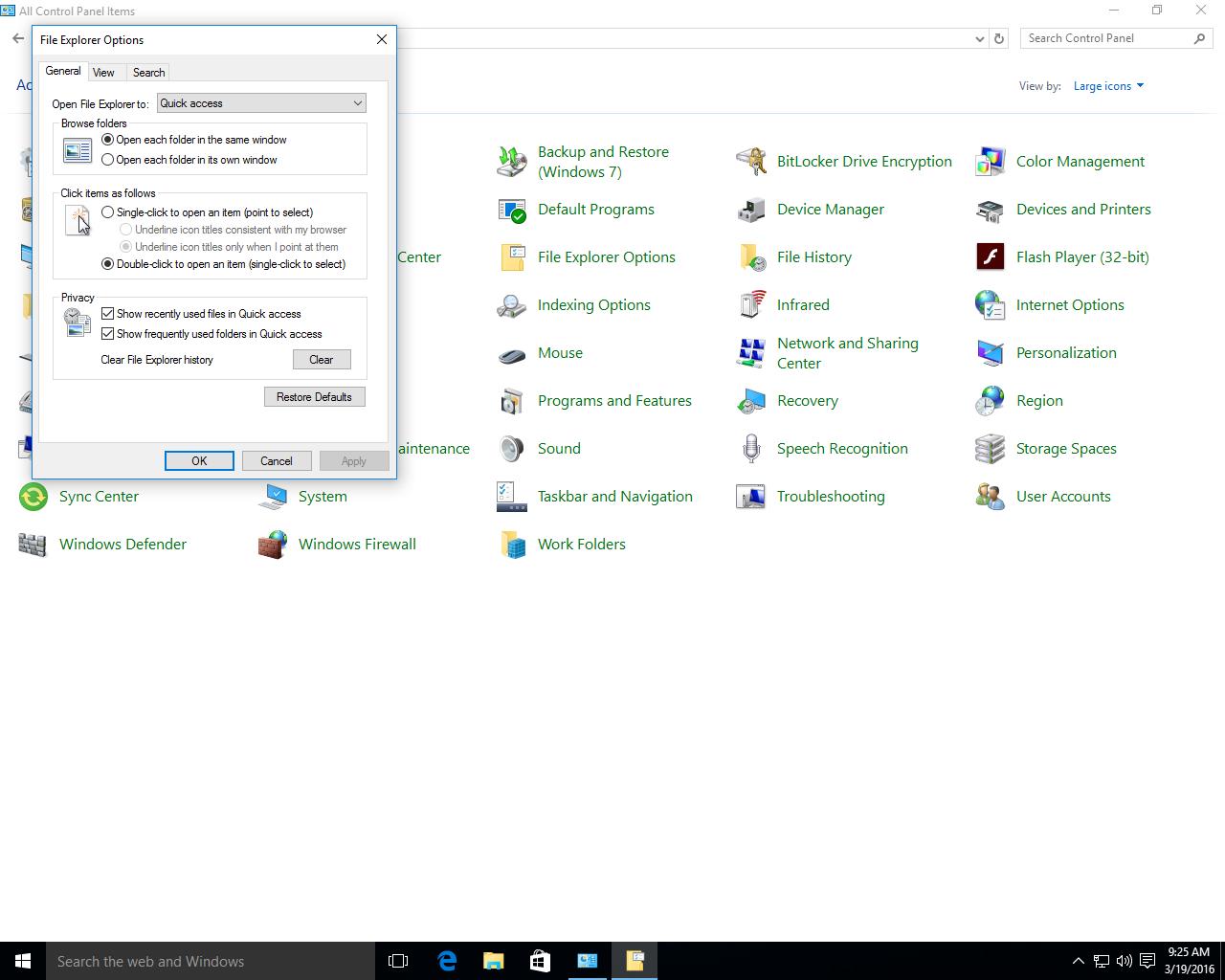Open Devices and Printers icon
Viewport: 1225px width, 980px height.
click(991, 210)
